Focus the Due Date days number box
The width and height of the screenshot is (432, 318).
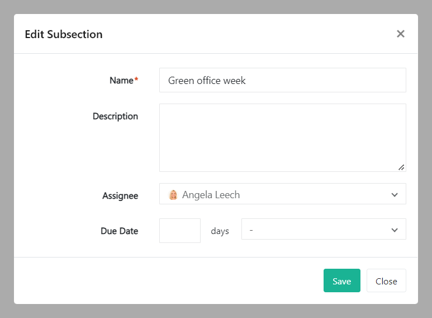179,231
